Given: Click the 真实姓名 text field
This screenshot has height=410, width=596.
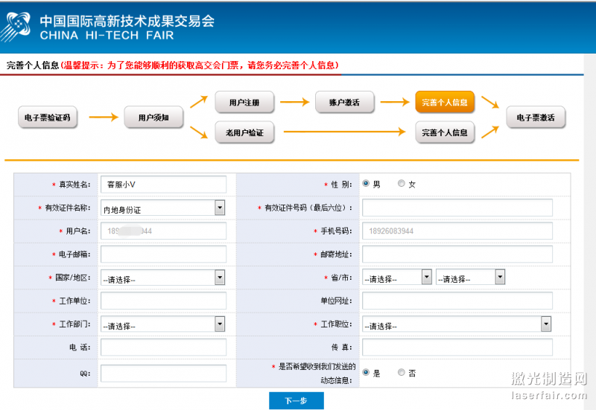Looking at the screenshot, I should [163, 184].
